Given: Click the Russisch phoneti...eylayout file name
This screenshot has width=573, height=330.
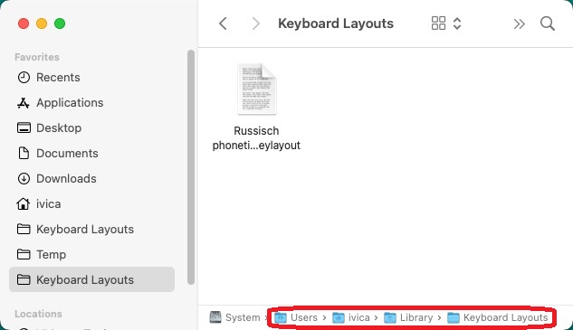Looking at the screenshot, I should coord(256,138).
